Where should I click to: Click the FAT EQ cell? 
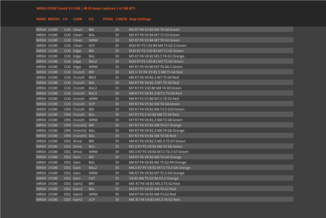point(92,179)
